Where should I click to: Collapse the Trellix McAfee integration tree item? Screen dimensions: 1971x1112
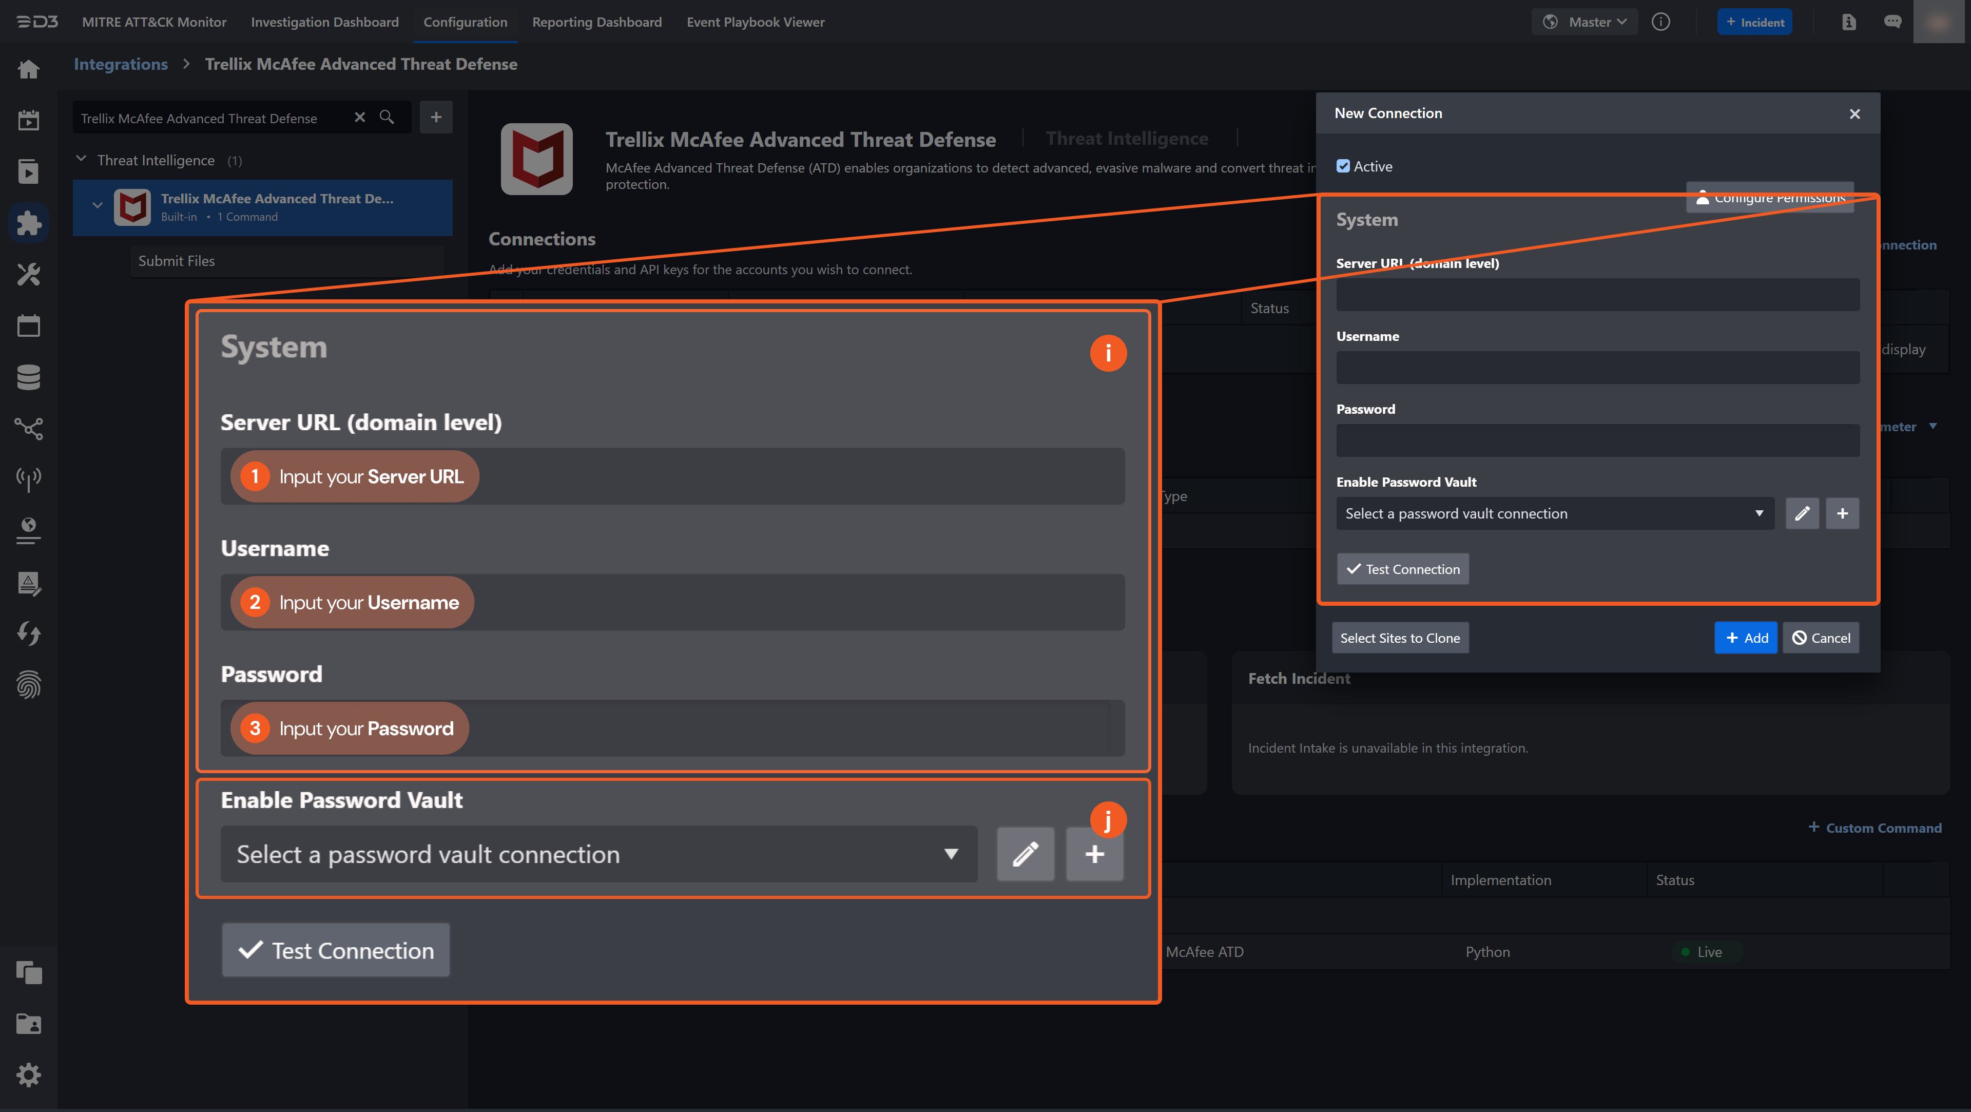tap(97, 205)
